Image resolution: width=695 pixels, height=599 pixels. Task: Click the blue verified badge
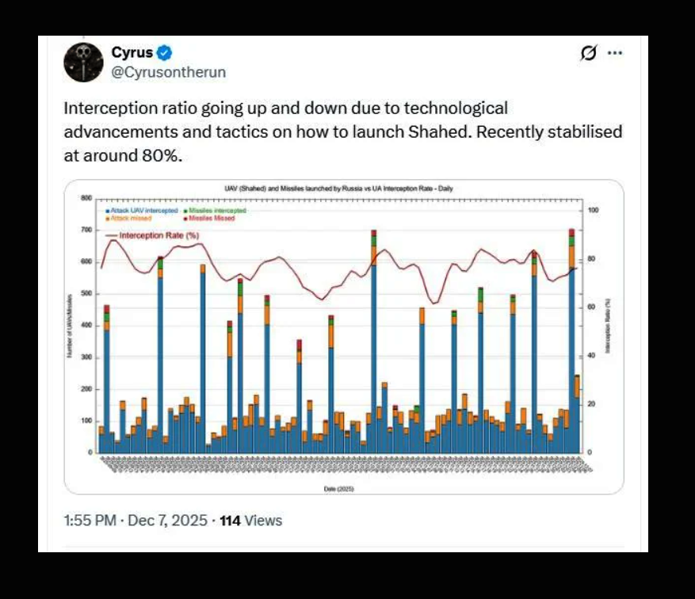tap(165, 54)
